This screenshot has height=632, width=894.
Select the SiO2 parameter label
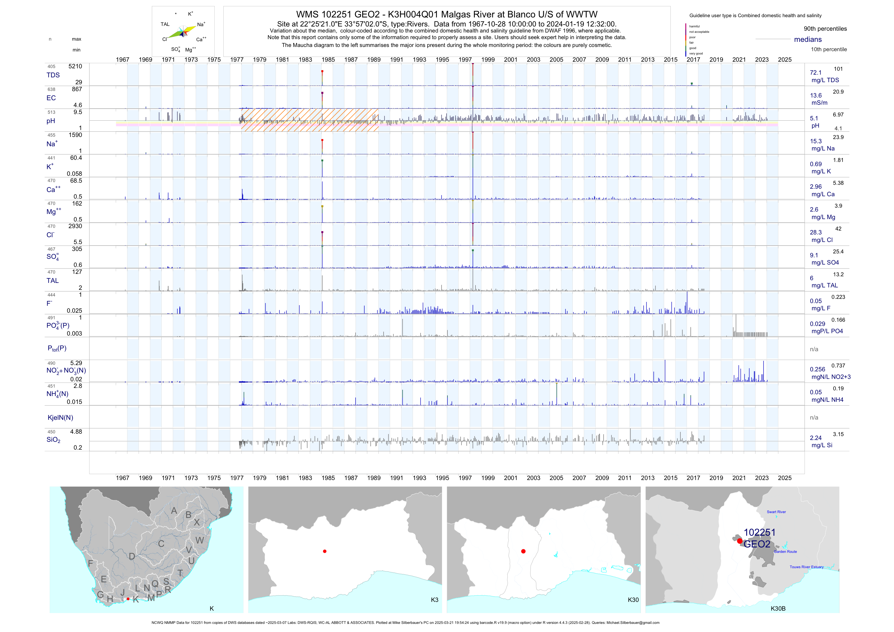coord(53,440)
